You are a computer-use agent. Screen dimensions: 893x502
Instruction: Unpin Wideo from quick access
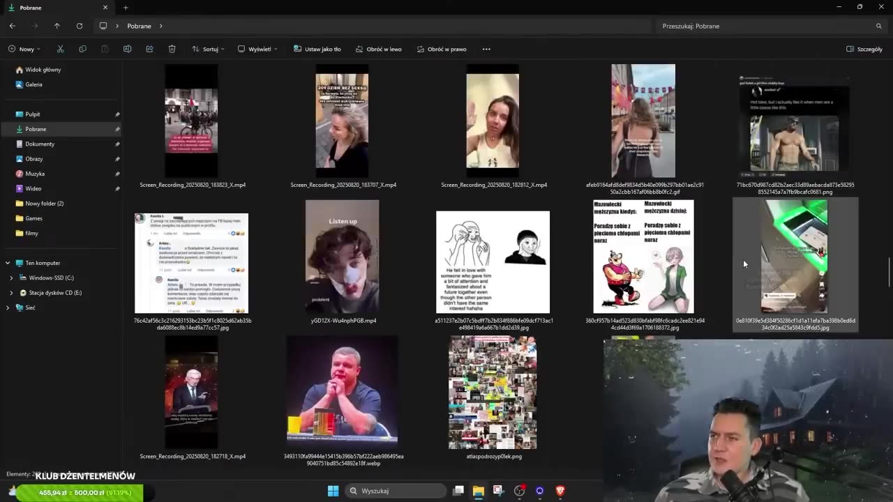click(117, 189)
